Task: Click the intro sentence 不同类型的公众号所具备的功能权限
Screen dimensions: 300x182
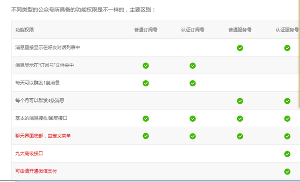Action: click(83, 9)
